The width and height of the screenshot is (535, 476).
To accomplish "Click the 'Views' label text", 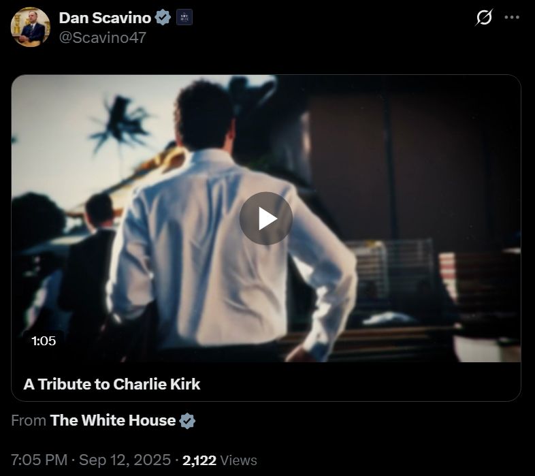I will (238, 460).
